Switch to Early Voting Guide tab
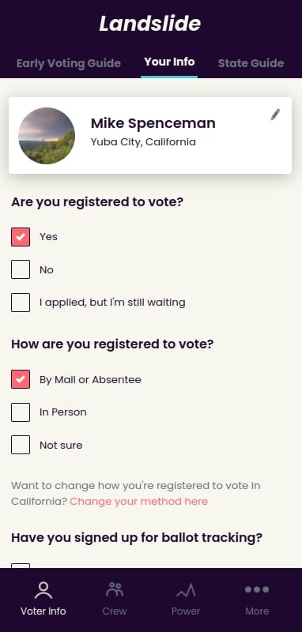Screen dimensions: 302x632 click(x=69, y=63)
